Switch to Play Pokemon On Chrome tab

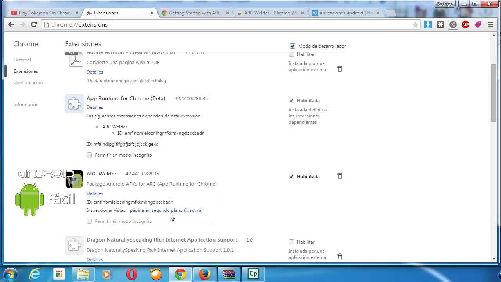click(x=44, y=13)
